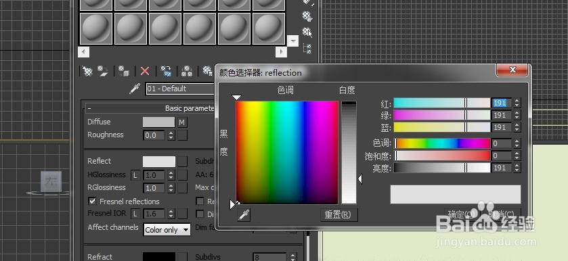Click the Fresnel IOR spinner arrows
568x261 pixels.
pos(171,214)
